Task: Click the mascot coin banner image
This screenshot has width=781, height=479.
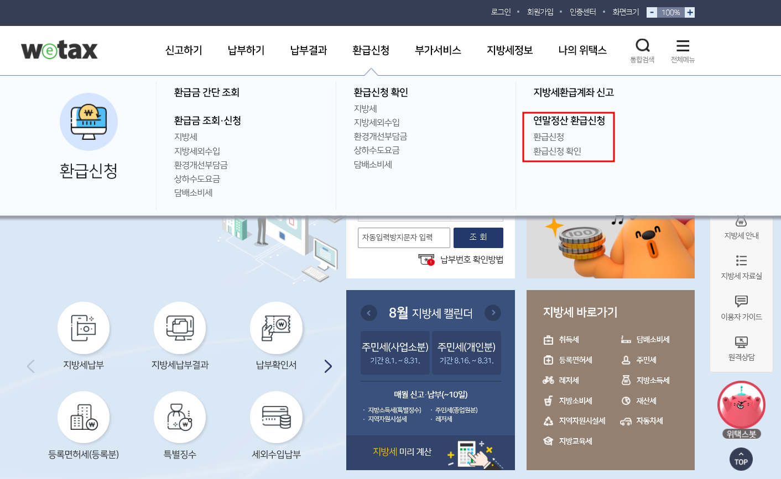Action: pyautogui.click(x=611, y=247)
